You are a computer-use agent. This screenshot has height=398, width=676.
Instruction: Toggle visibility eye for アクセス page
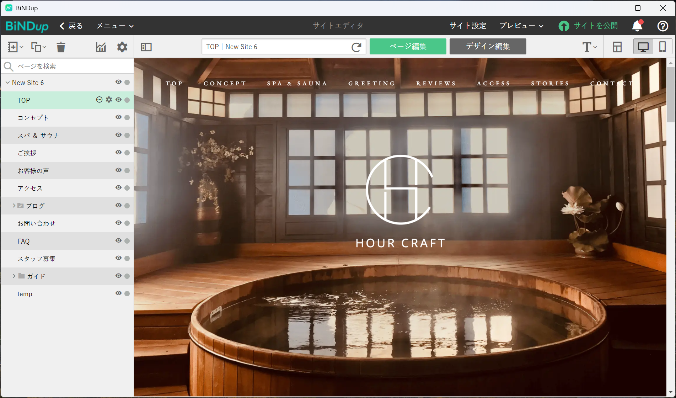(118, 188)
